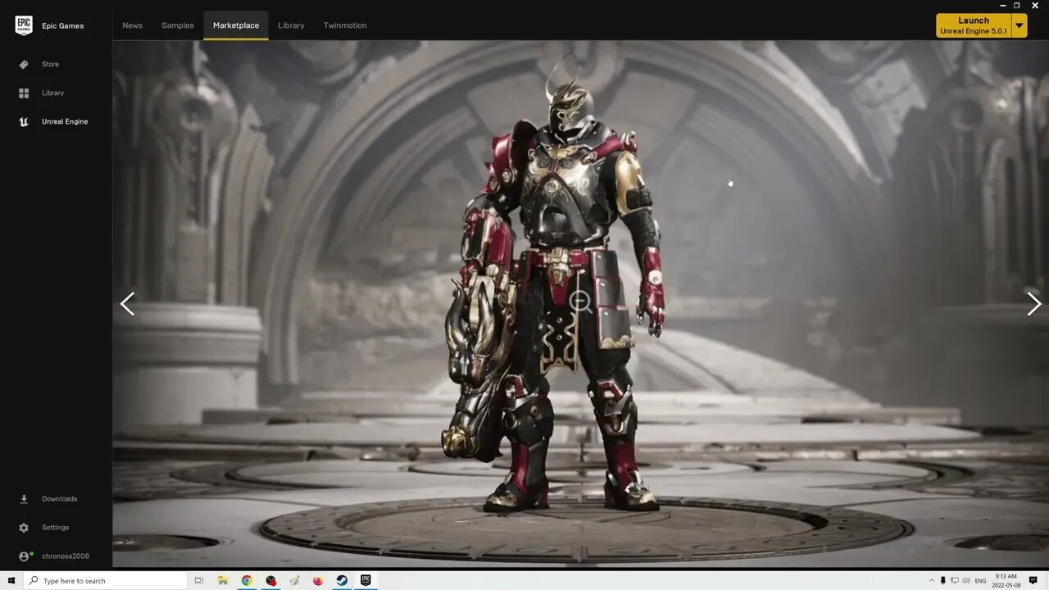The image size is (1049, 590).
Task: Open Firefox from the taskbar
Action: tap(318, 580)
